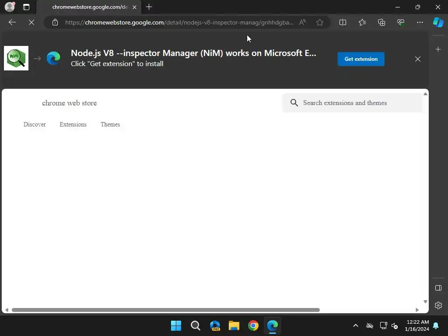The width and height of the screenshot is (448, 336).
Task: Open Browser essentials heart icon
Action: click(x=401, y=22)
